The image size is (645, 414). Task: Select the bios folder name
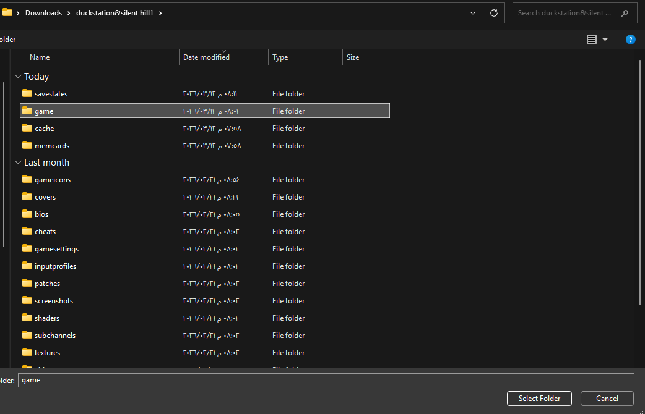pos(41,214)
